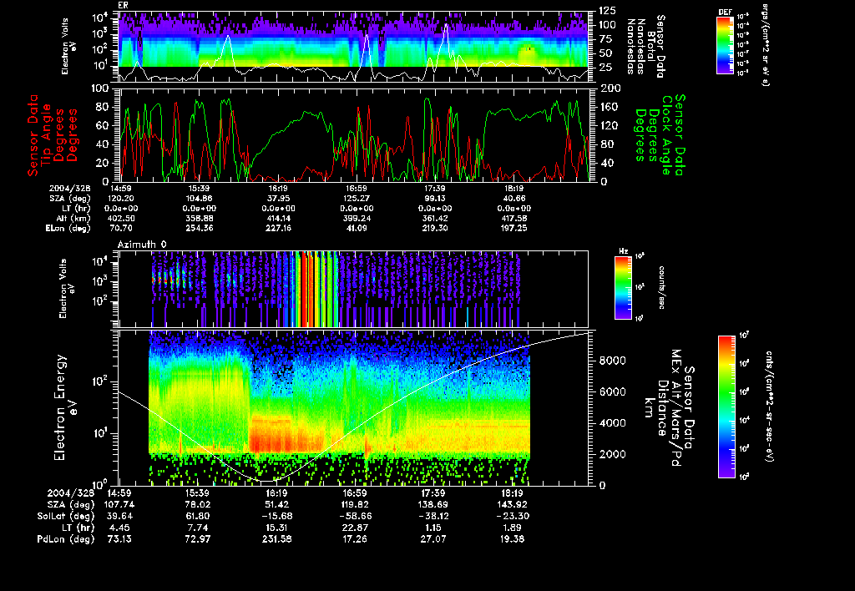Click SolLat value 39.64
855x591 pixels.
click(x=119, y=516)
